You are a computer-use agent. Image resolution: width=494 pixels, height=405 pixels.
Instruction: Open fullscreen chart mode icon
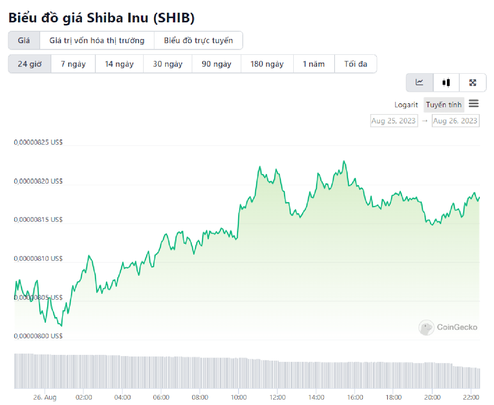pyautogui.click(x=473, y=83)
